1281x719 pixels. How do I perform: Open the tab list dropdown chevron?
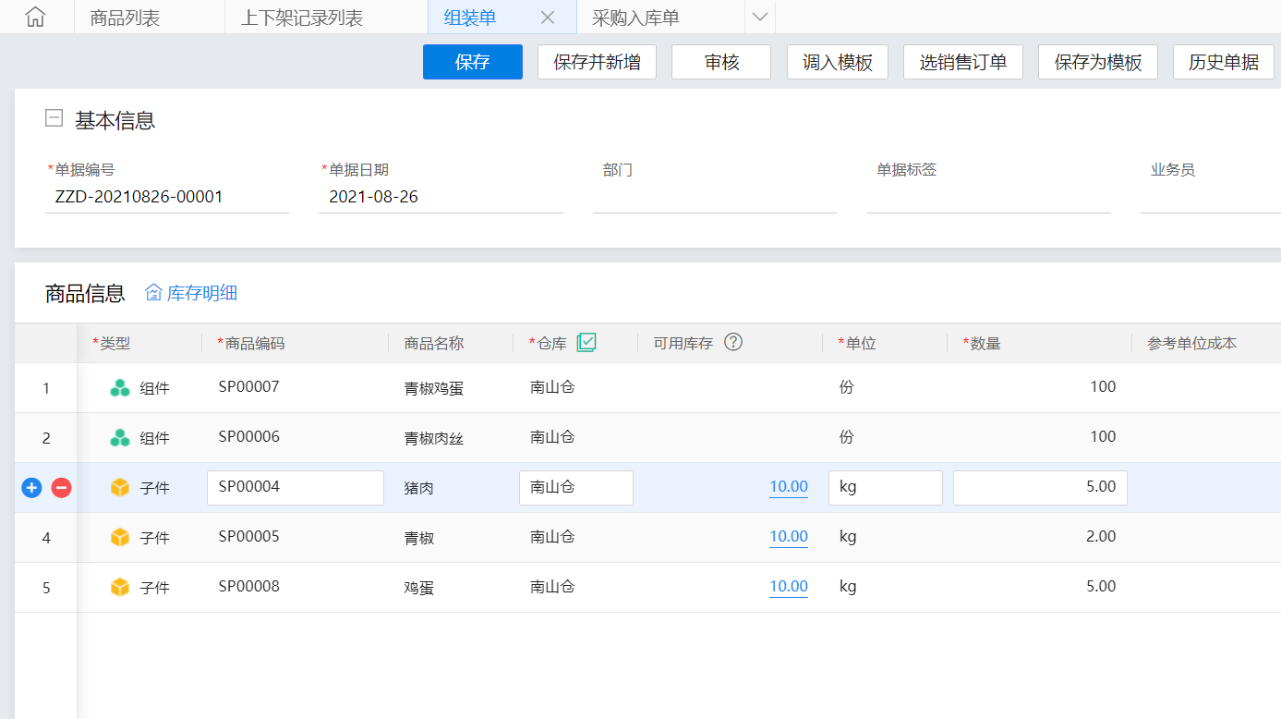(760, 18)
